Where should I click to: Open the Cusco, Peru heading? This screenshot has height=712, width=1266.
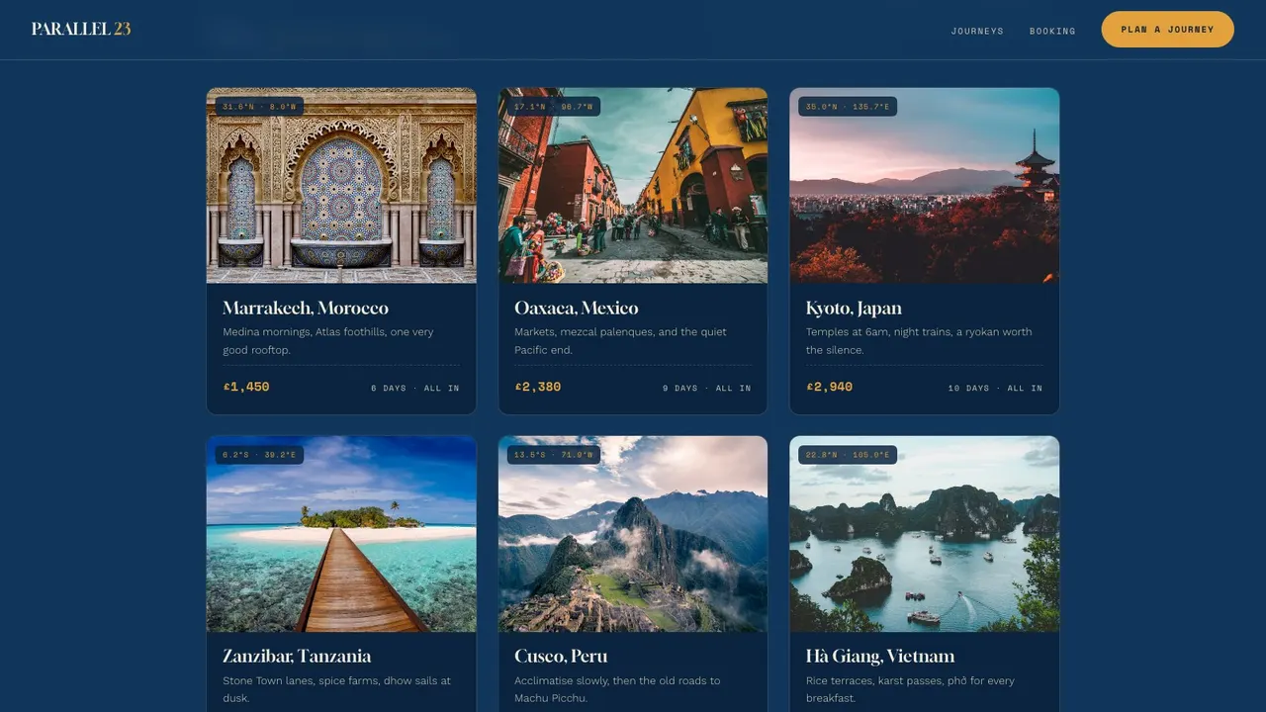coord(561,656)
